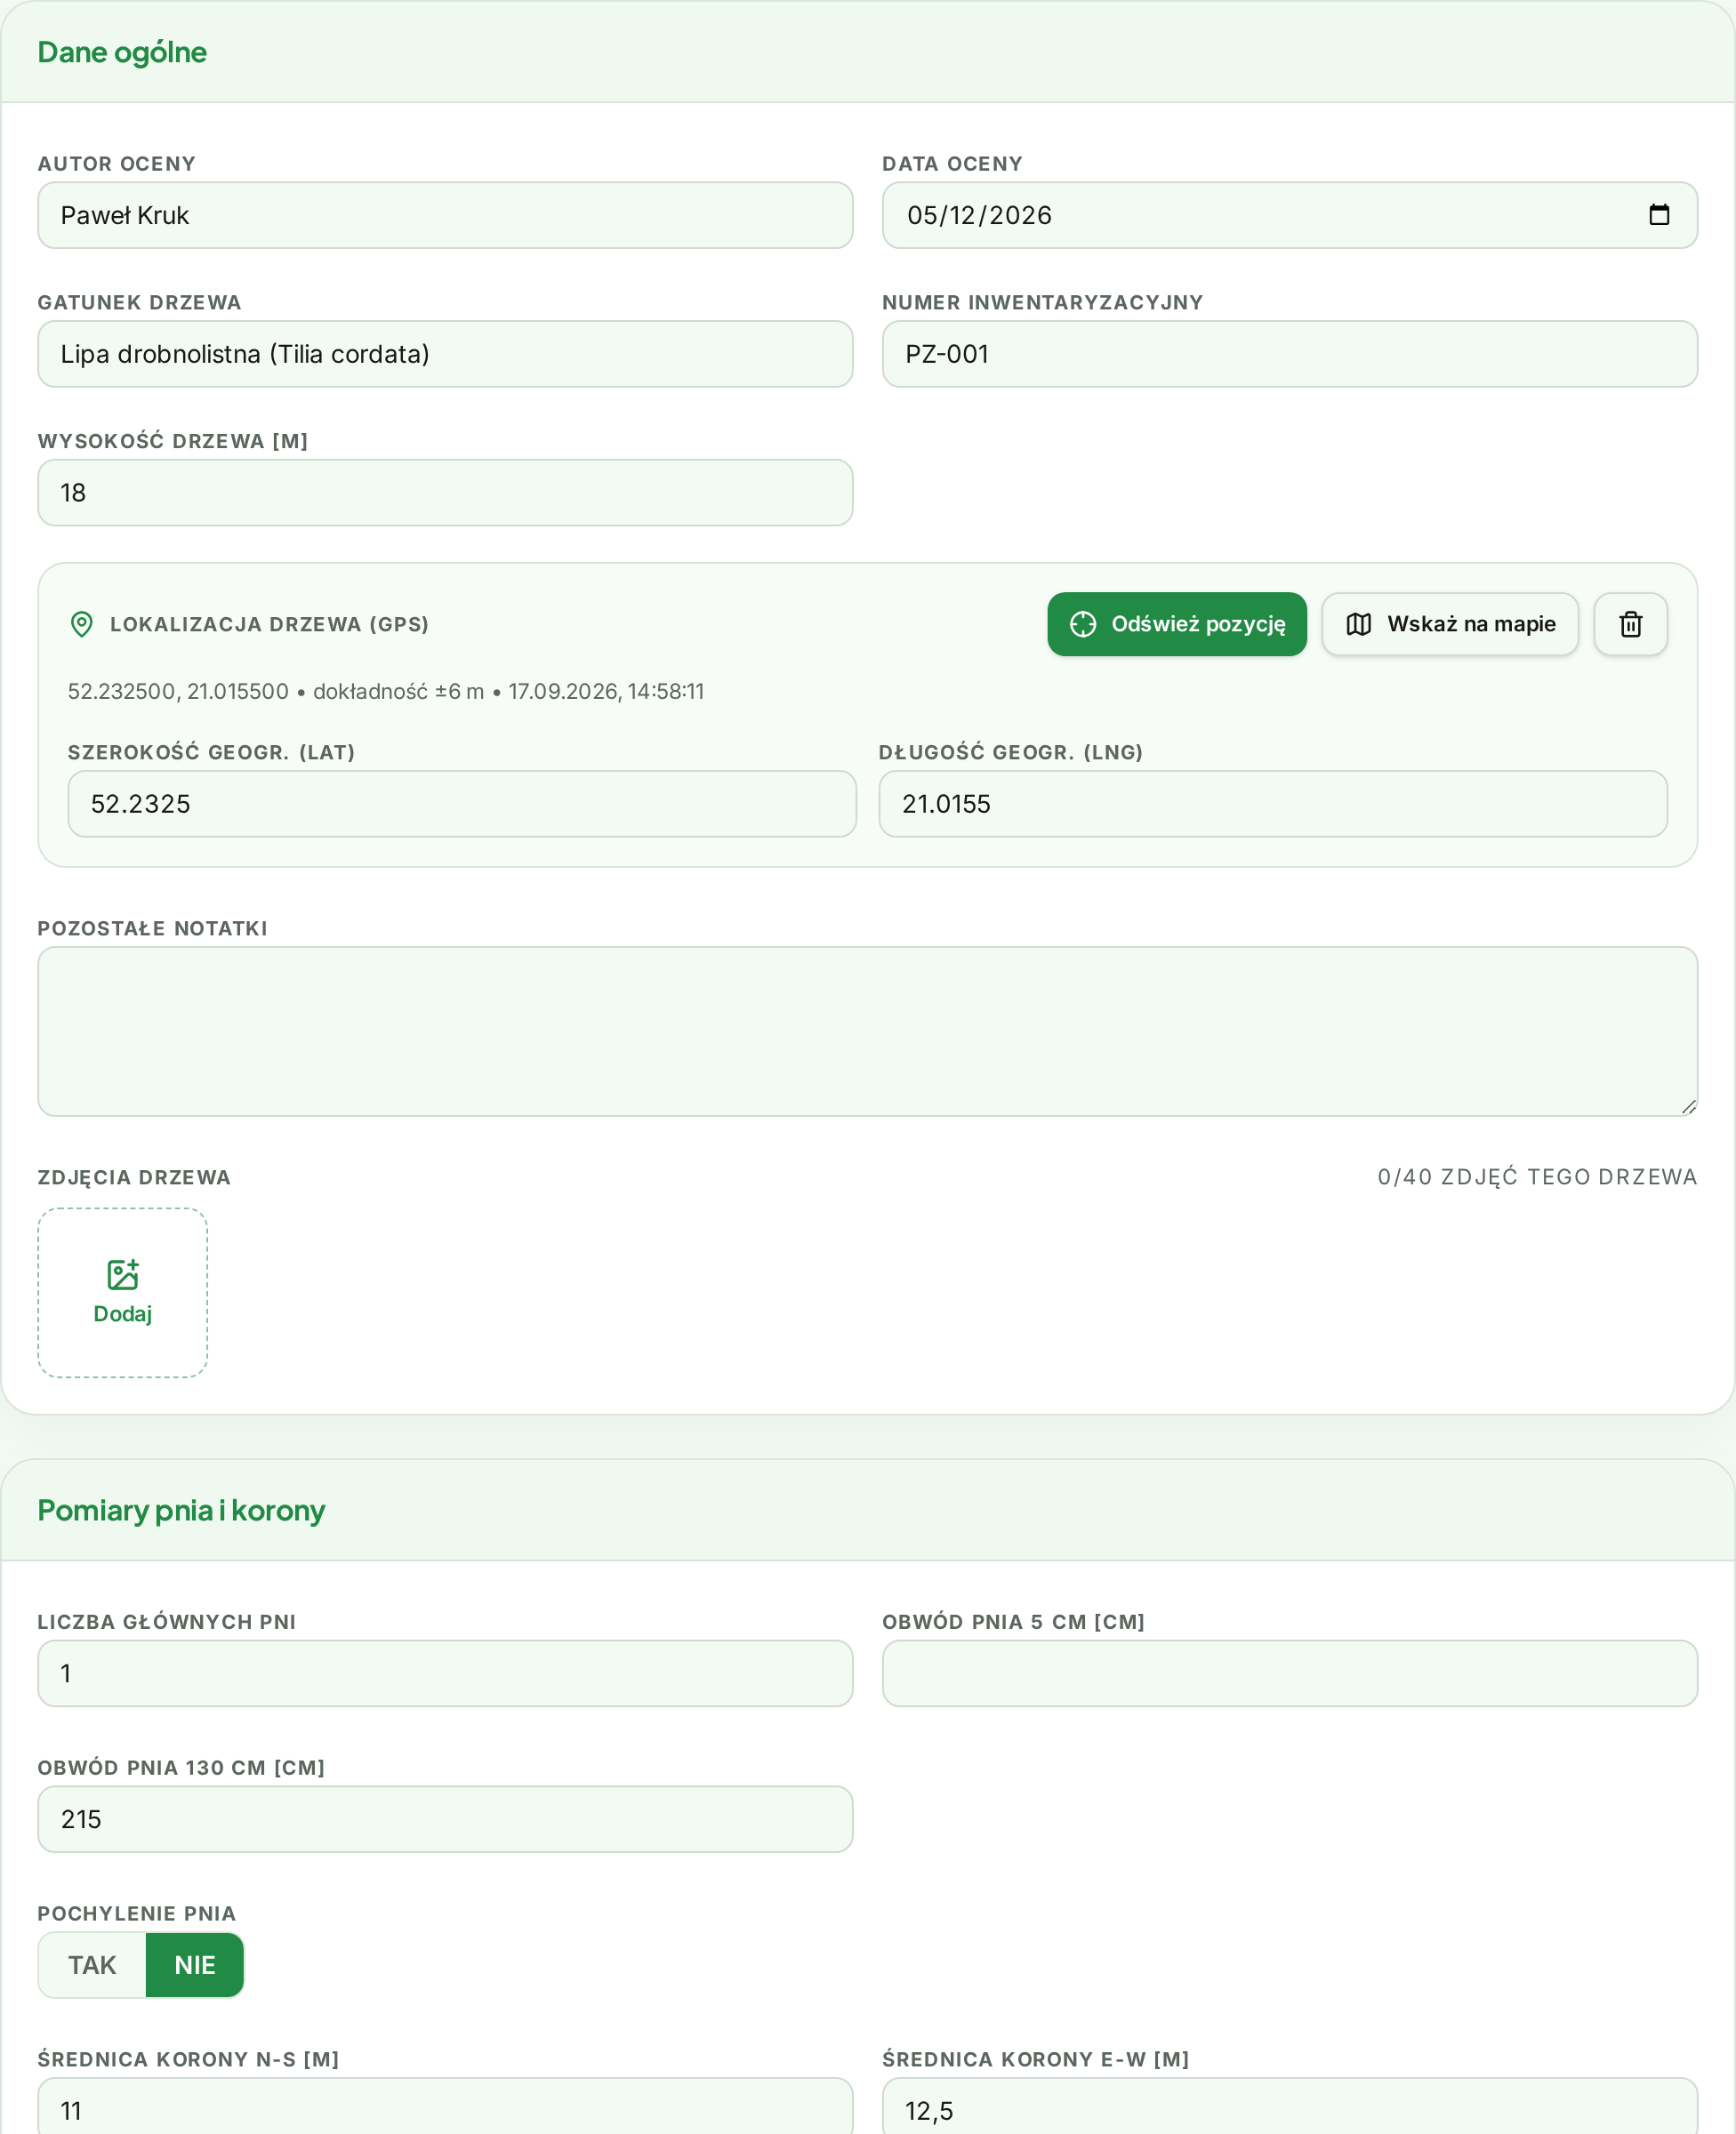This screenshot has width=1736, height=2134.
Task: Edit the Gatunek drzewa field
Action: coord(445,354)
